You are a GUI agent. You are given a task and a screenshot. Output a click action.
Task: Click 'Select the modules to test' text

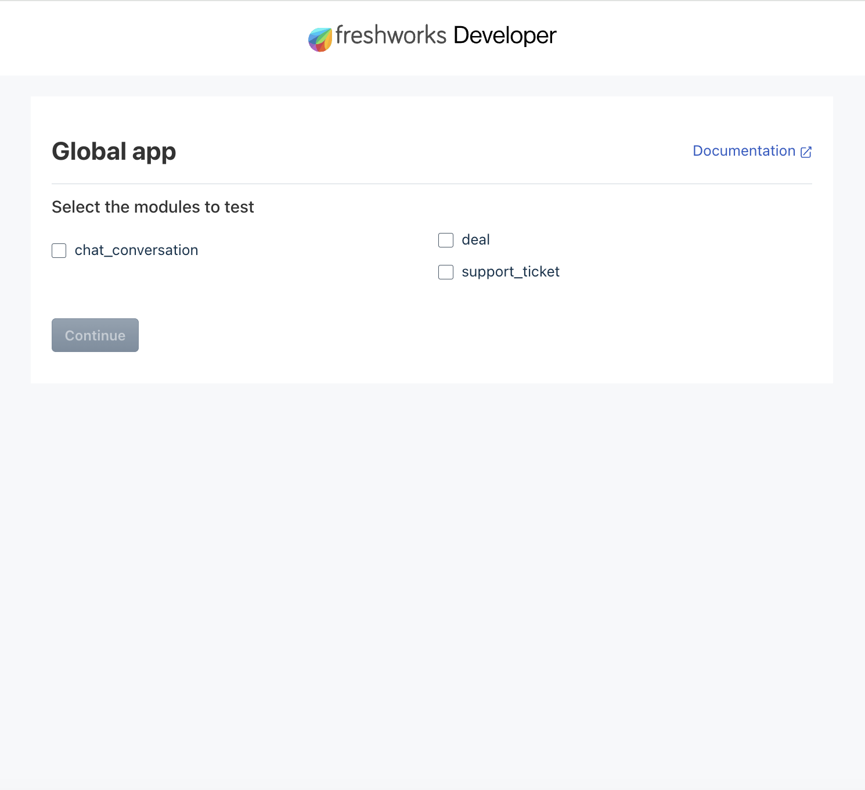point(153,207)
